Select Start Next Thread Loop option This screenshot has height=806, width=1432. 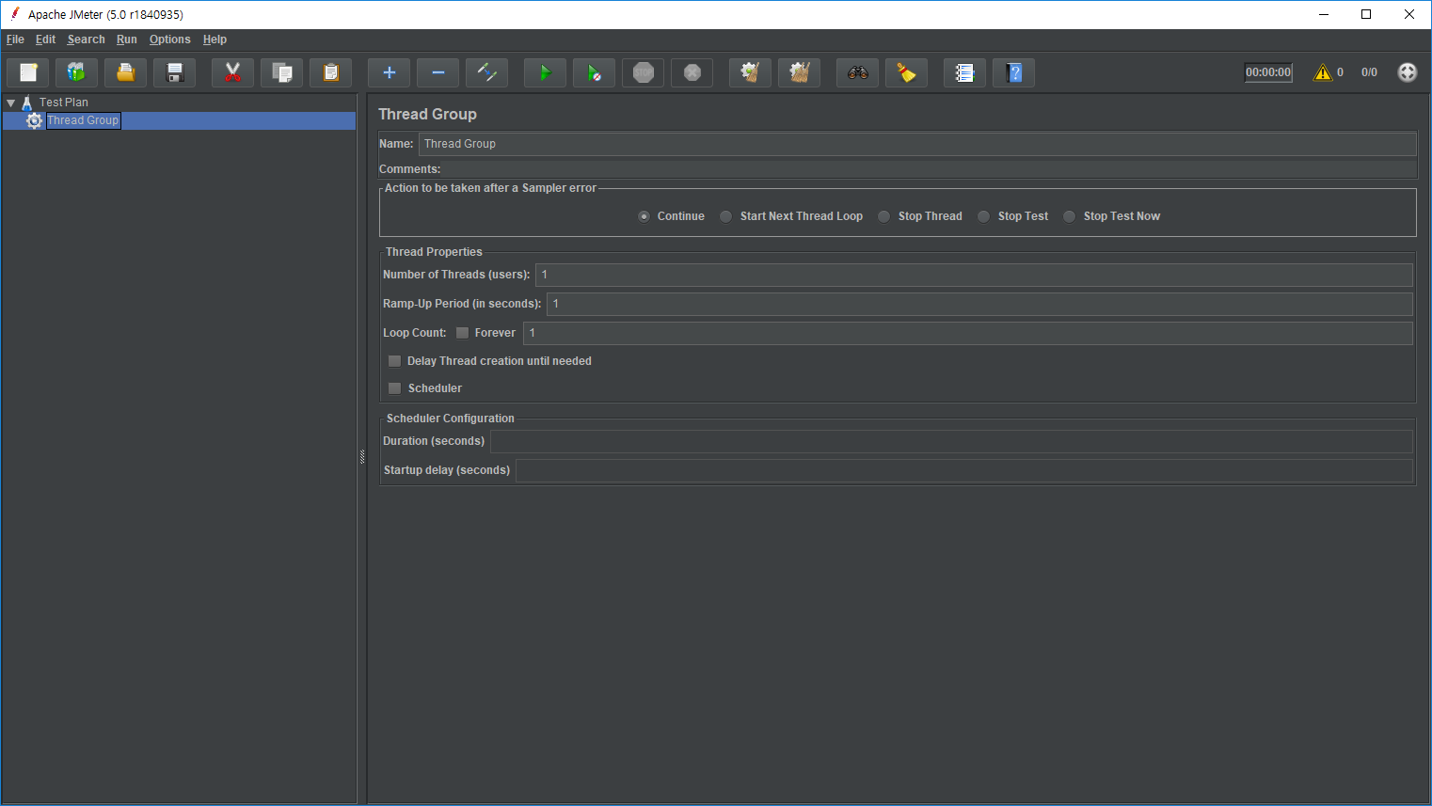[726, 216]
